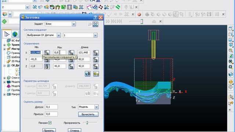The width and height of the screenshot is (235, 132).
Task: Toggle lock on Y Max value
Action: pyautogui.click(x=71, y=60)
